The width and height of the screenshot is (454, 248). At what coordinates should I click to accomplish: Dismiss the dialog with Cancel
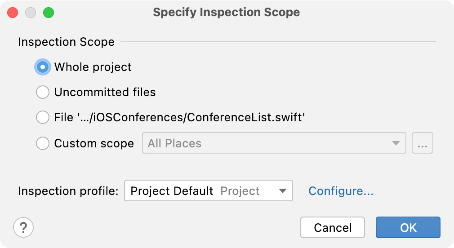(332, 227)
